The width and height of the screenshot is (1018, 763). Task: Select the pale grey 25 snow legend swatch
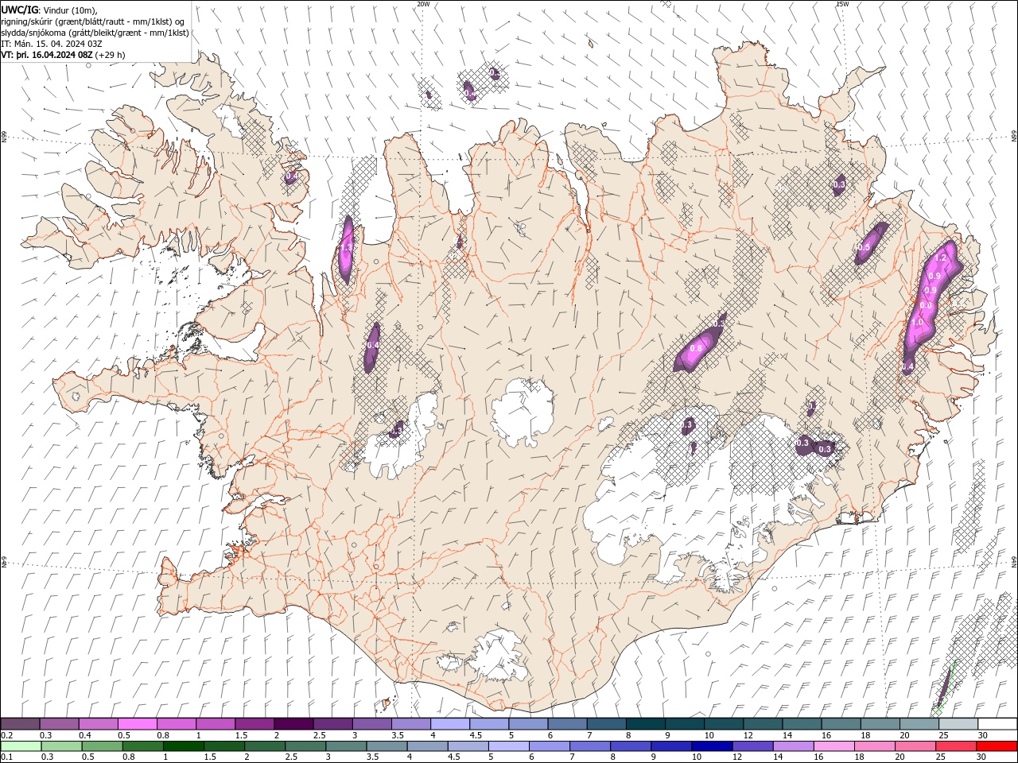click(958, 724)
